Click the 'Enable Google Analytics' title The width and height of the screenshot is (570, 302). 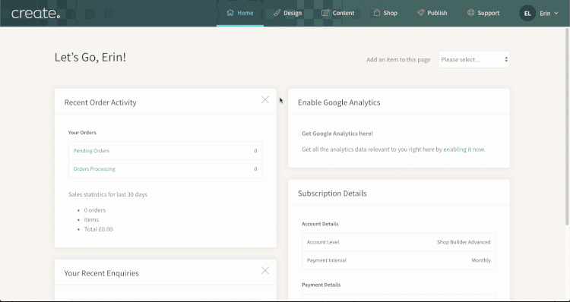tap(339, 102)
